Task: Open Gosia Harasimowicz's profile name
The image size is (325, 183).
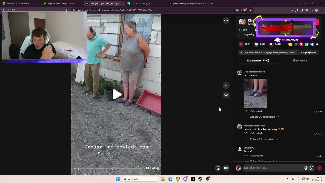Action: 254,72
